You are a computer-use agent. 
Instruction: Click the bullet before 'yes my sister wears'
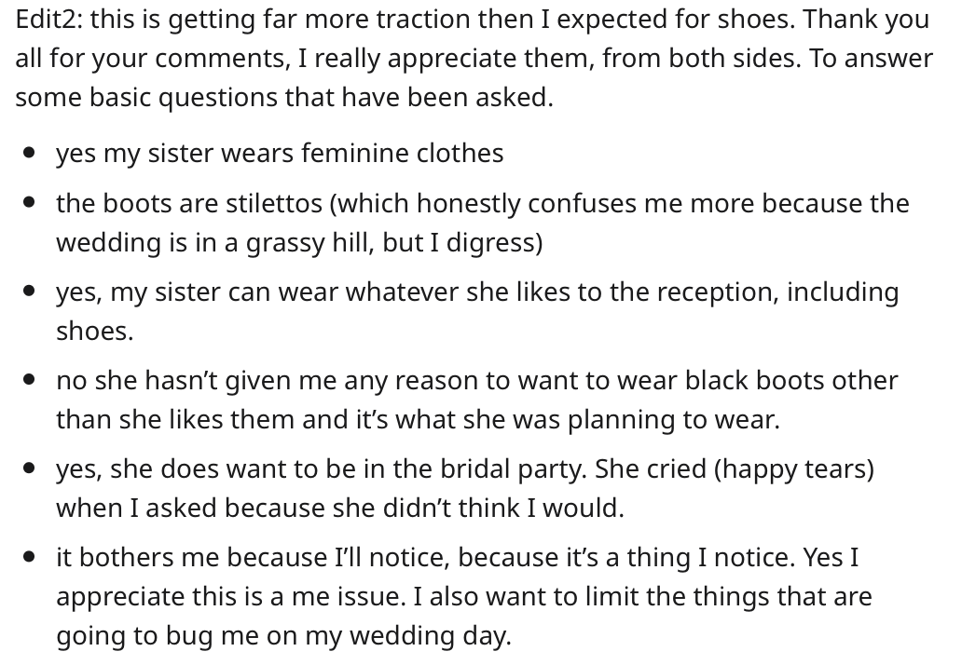click(29, 154)
